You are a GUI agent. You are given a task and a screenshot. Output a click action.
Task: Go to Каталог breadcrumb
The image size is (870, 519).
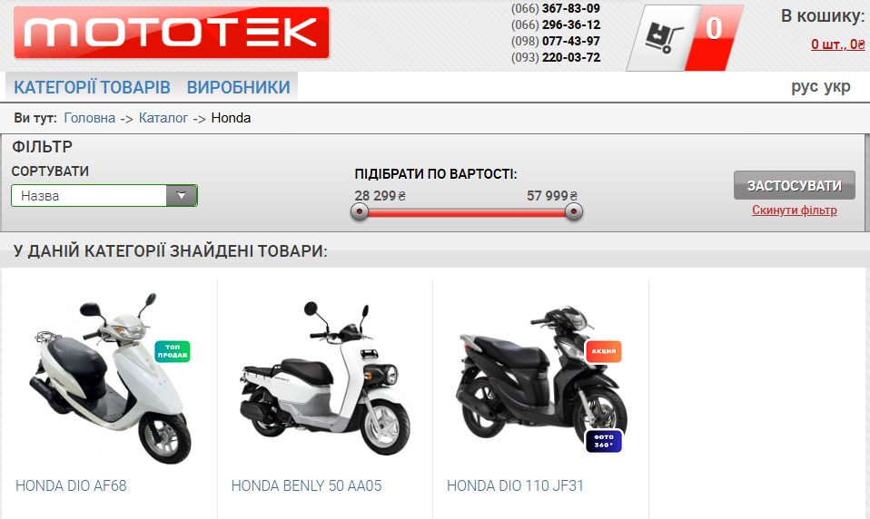(x=163, y=118)
